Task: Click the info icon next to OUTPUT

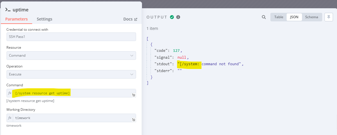Action: pyautogui.click(x=178, y=17)
